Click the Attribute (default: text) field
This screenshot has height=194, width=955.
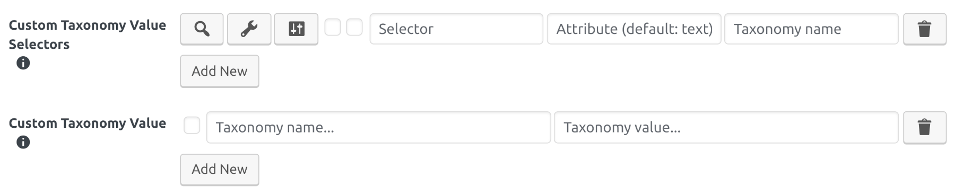click(x=634, y=29)
